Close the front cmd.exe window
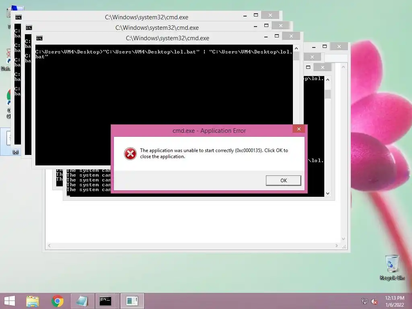Viewport: 412px width, 309px height. (291, 36)
